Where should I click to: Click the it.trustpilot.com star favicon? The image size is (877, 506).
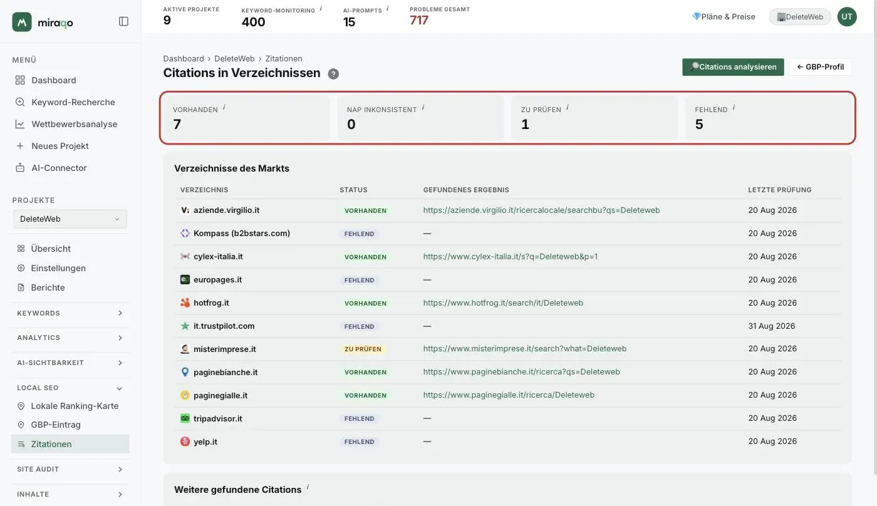point(185,326)
